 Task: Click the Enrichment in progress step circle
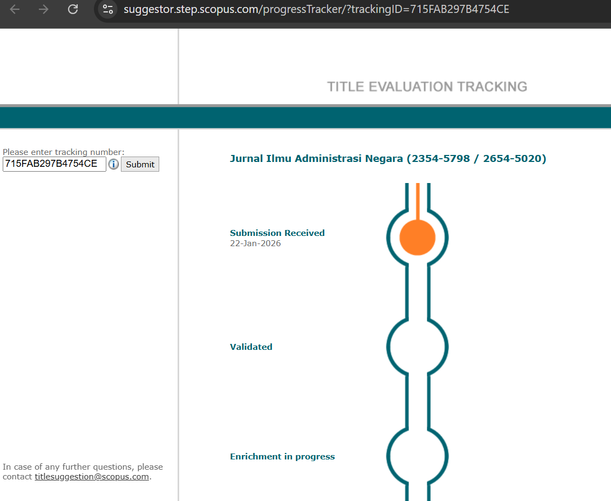(x=417, y=456)
